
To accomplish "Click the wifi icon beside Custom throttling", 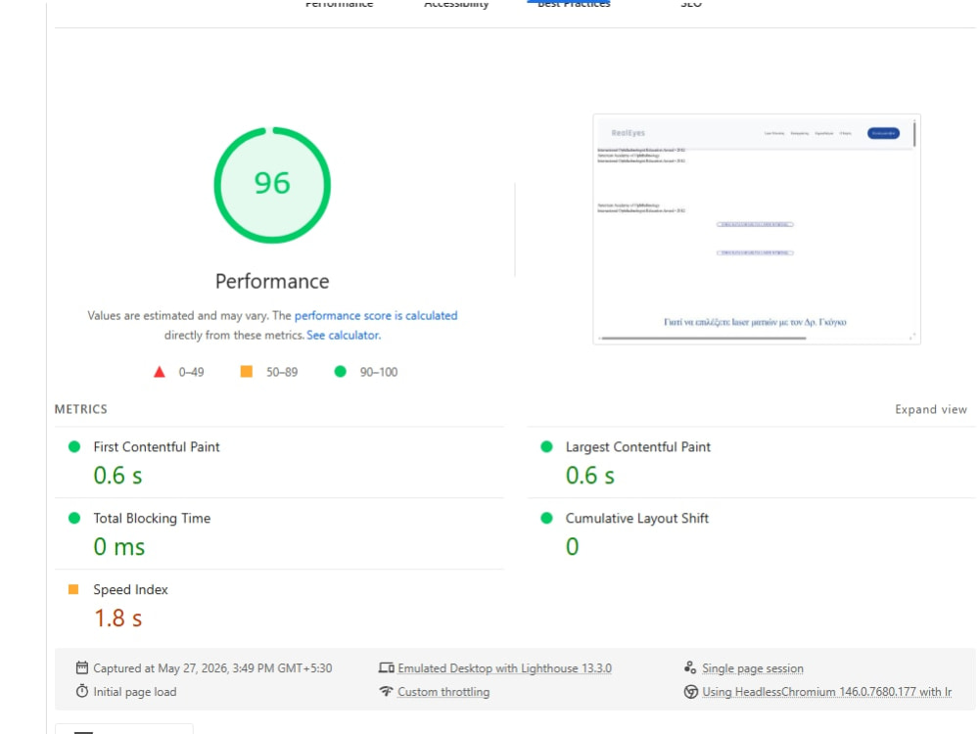I will point(387,692).
